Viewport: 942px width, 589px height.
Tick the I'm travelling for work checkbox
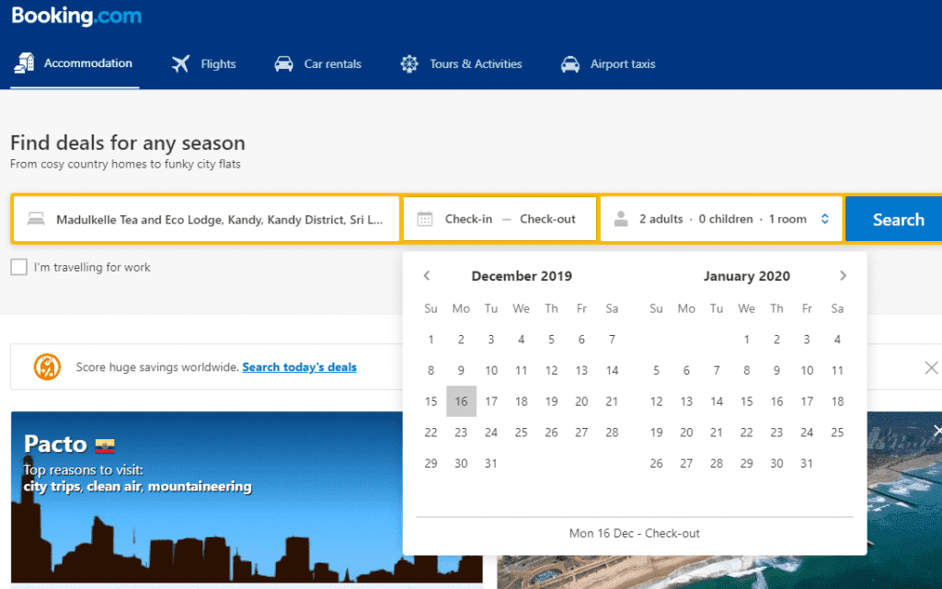pos(18,267)
